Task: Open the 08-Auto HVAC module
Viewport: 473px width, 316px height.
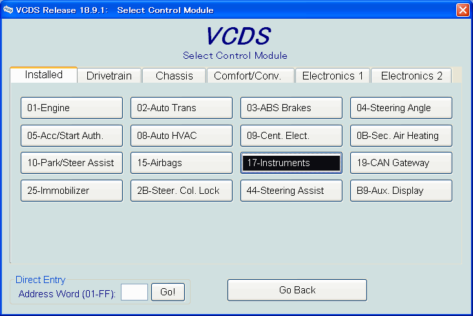Action: (x=182, y=136)
